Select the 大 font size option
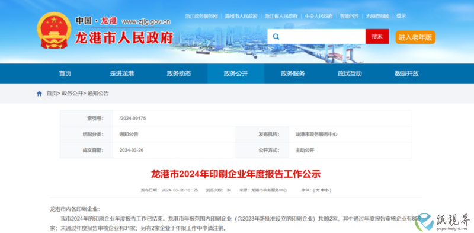The image size is (474, 233). coord(318,190)
